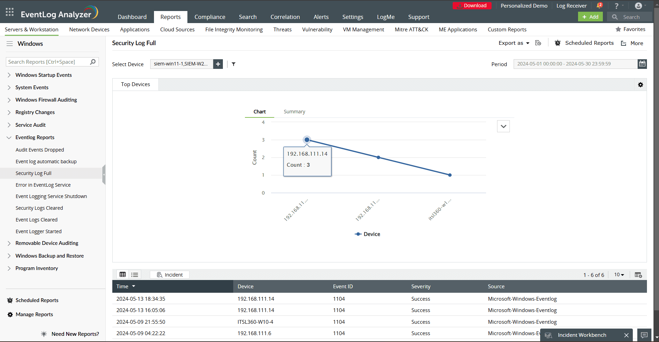659x342 pixels.
Task: Click the magnifier in Search Reports box
Action: pos(93,62)
